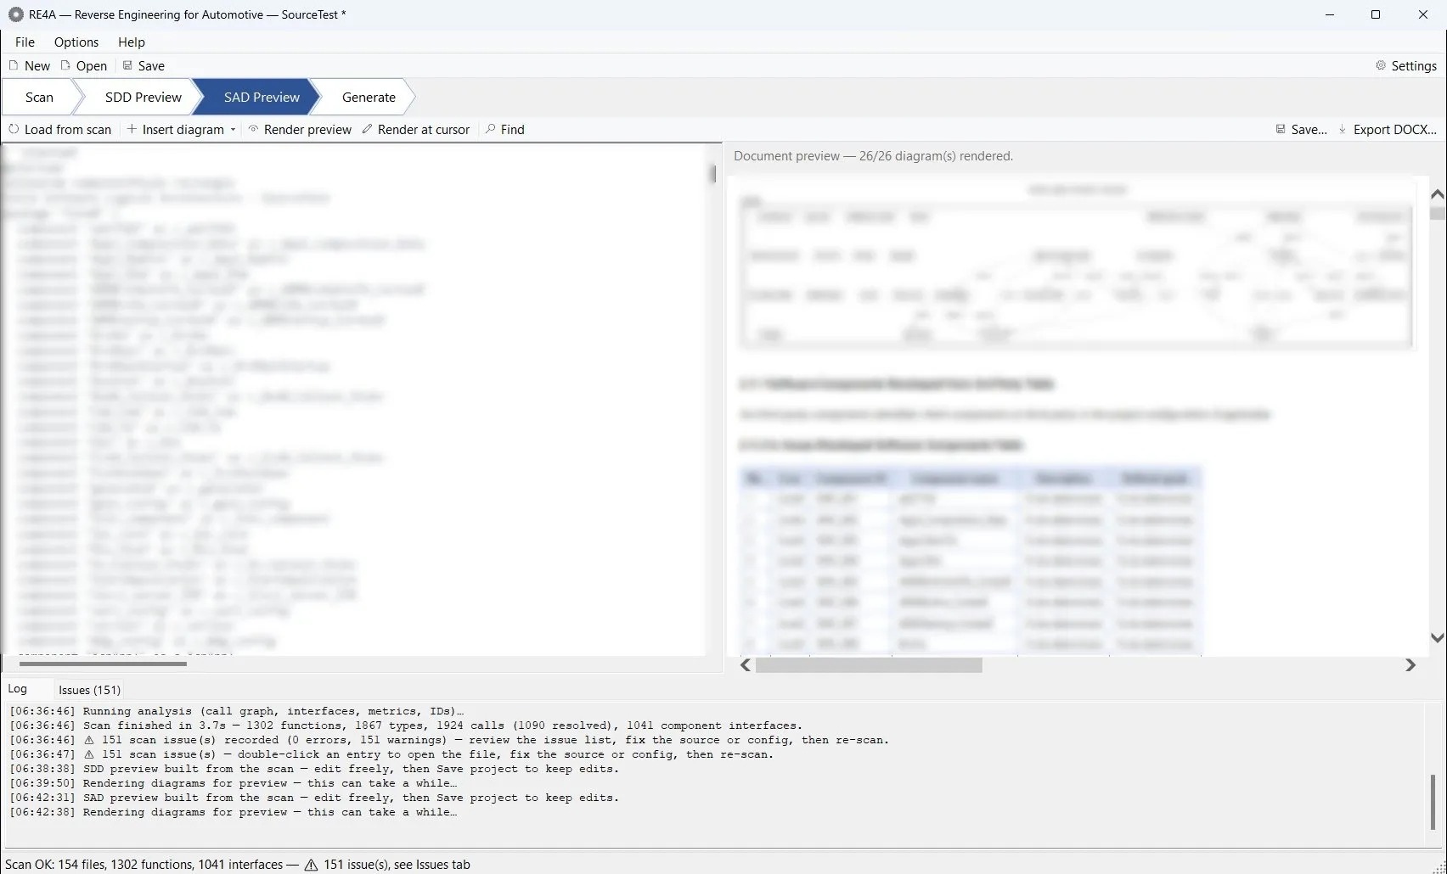Click the Load from scan refresh icon
1447x874 pixels.
14,129
